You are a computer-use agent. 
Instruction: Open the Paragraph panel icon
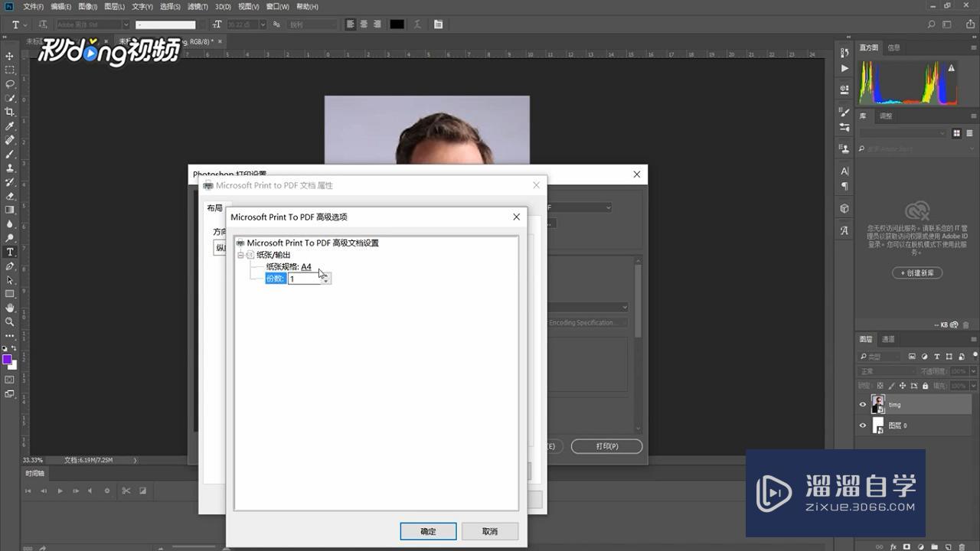point(844,186)
